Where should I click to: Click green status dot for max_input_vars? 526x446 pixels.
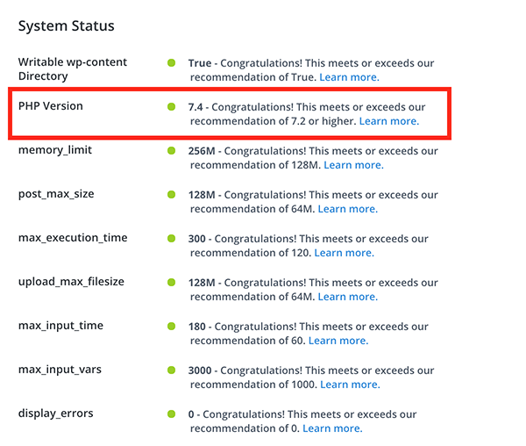[x=172, y=370]
